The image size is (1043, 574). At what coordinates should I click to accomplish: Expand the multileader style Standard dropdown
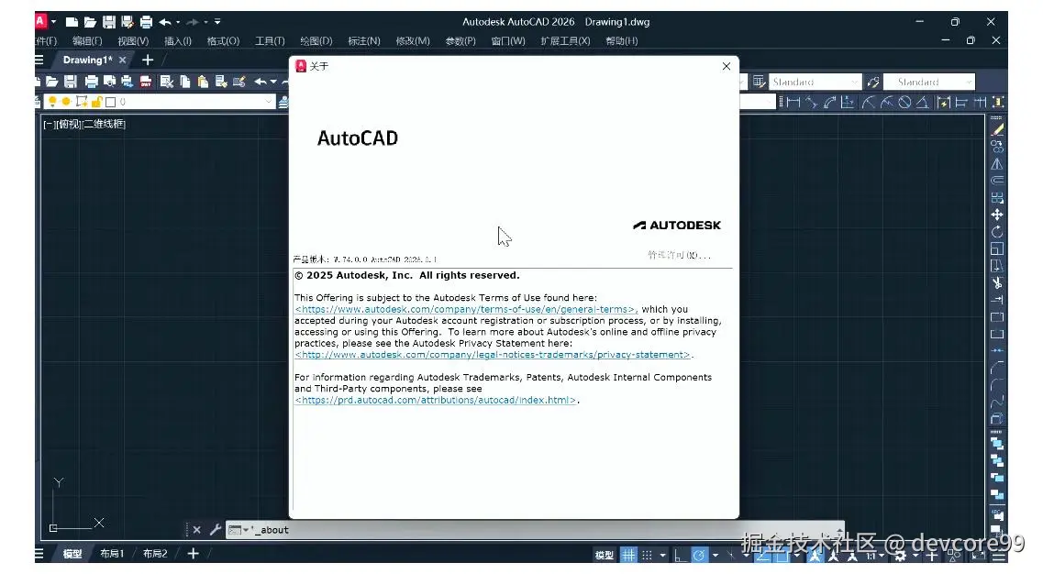coord(969,82)
